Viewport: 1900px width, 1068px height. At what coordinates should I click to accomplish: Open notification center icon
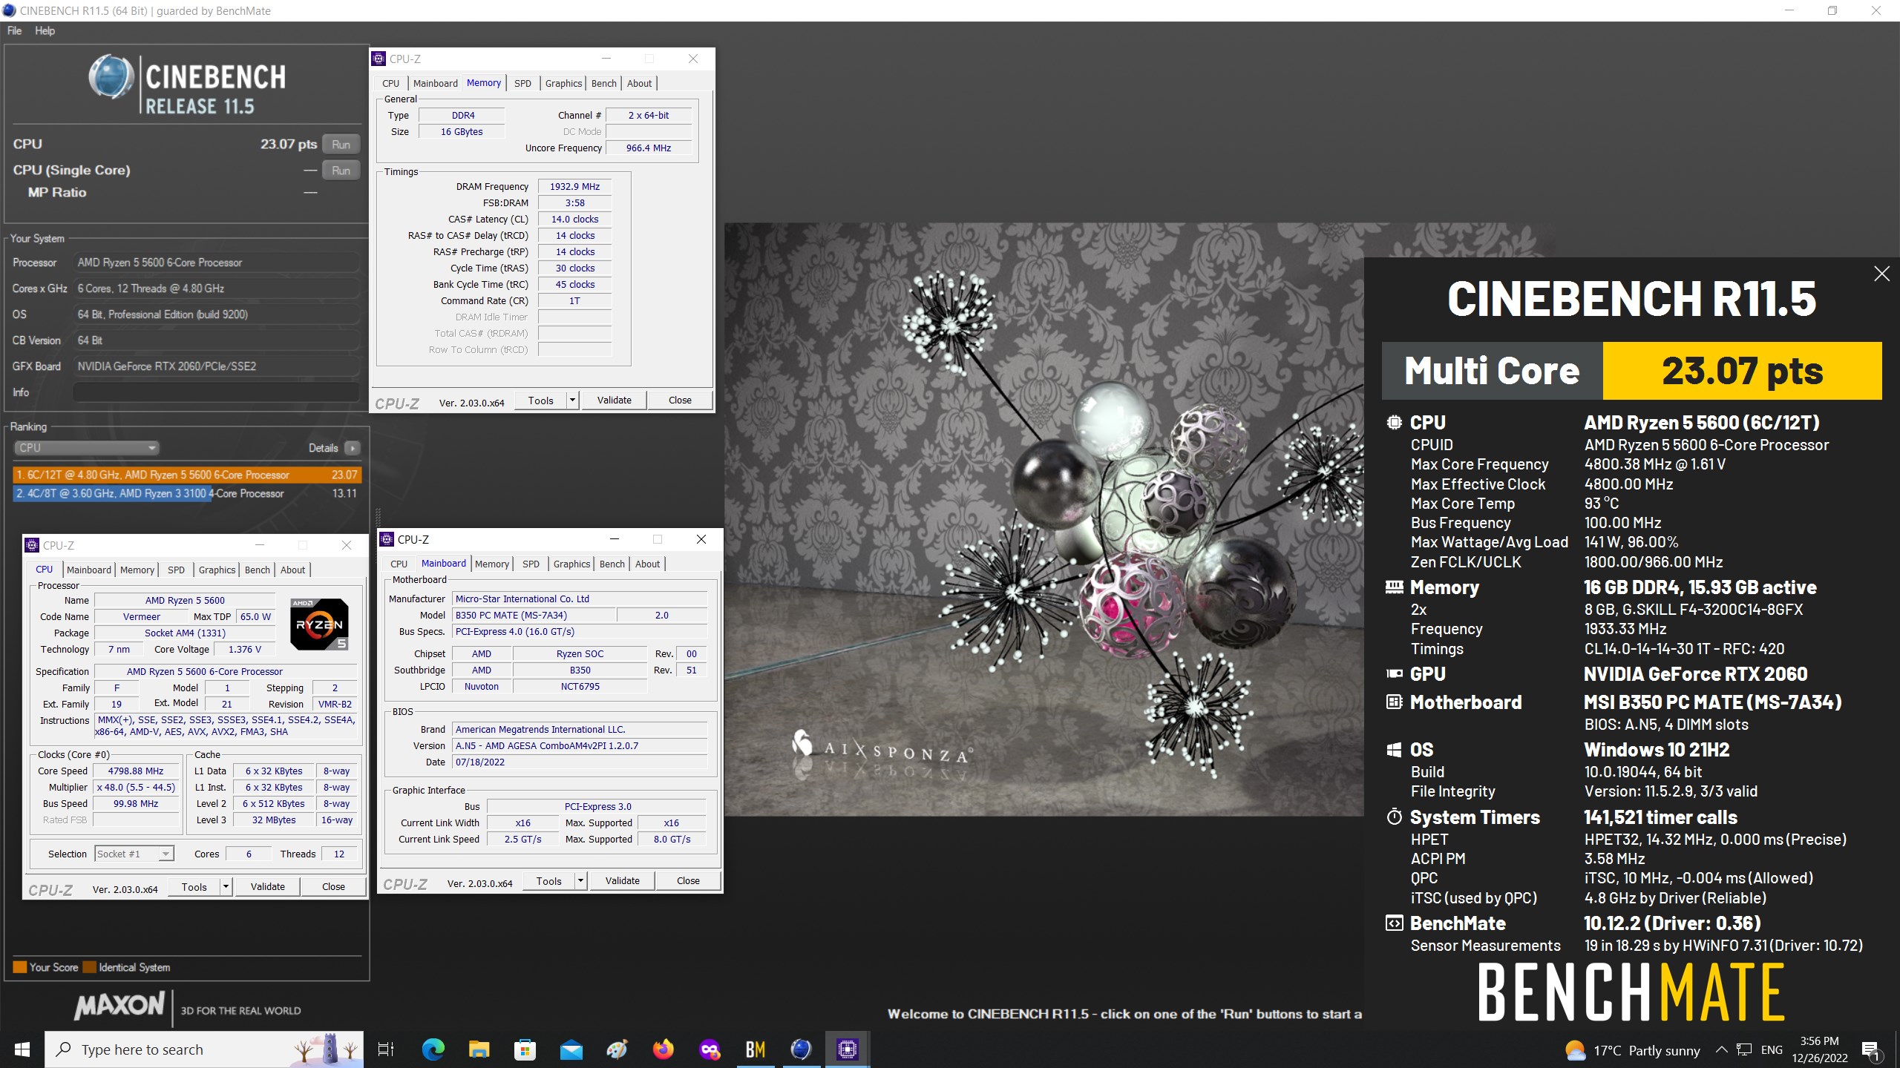[1870, 1050]
